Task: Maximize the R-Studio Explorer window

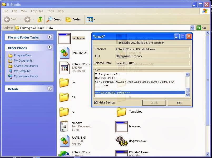Action: coord(200,5)
